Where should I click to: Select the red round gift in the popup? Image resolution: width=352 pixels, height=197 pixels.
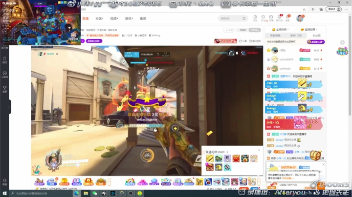click(x=236, y=158)
